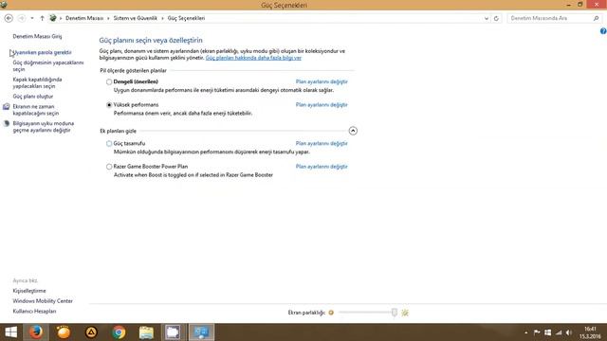Open the Windows Start button

pyautogui.click(x=10, y=332)
